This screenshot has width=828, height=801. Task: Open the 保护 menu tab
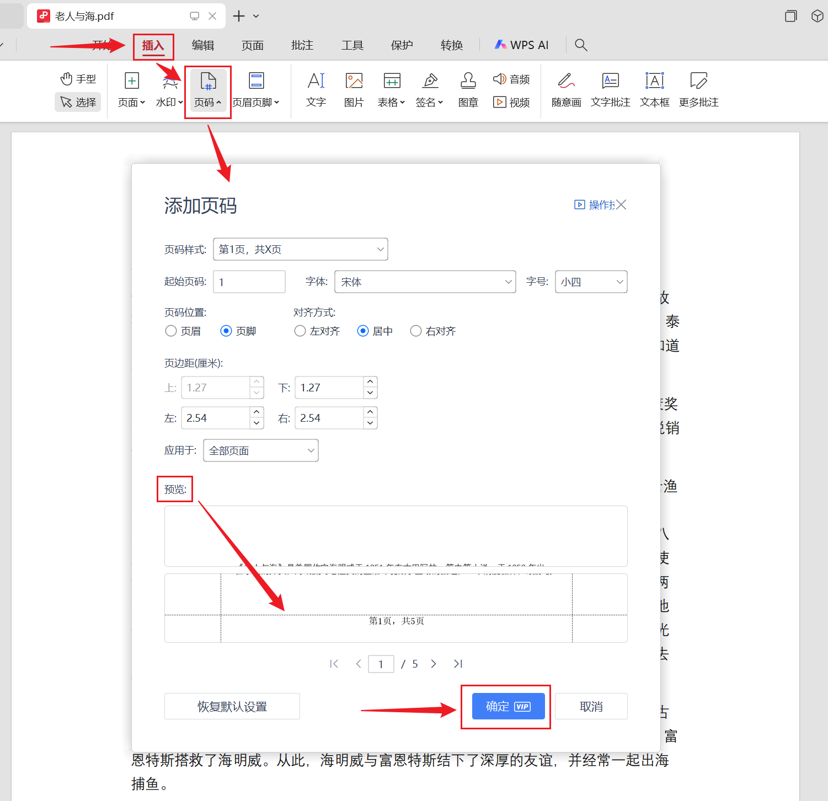[402, 45]
